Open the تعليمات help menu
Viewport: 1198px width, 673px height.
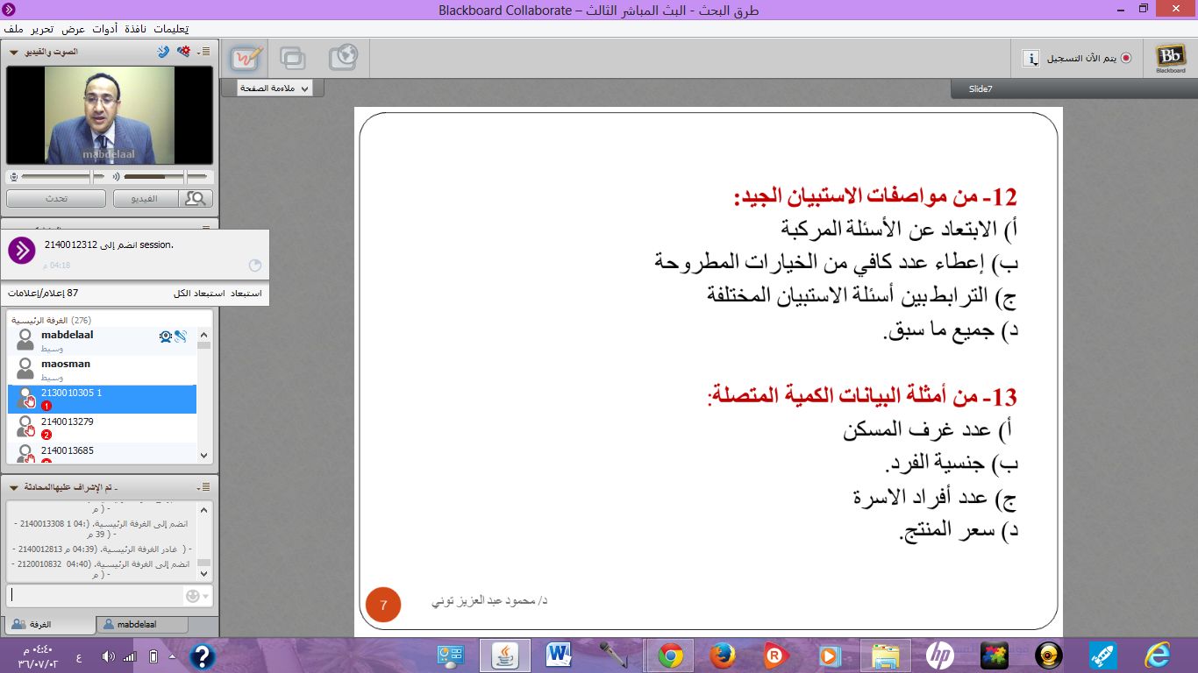(x=171, y=28)
